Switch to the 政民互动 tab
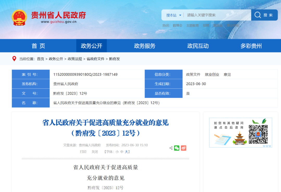 [x=197, y=46]
